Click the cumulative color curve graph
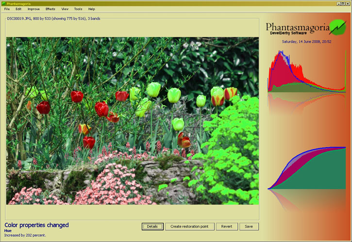Viewport: 352px width, 242px height. [306, 168]
